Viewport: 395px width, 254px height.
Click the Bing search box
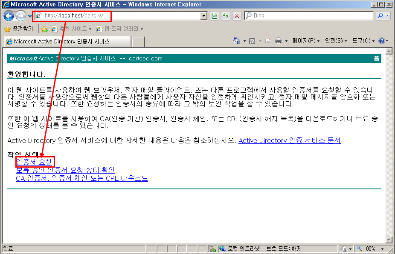point(309,16)
